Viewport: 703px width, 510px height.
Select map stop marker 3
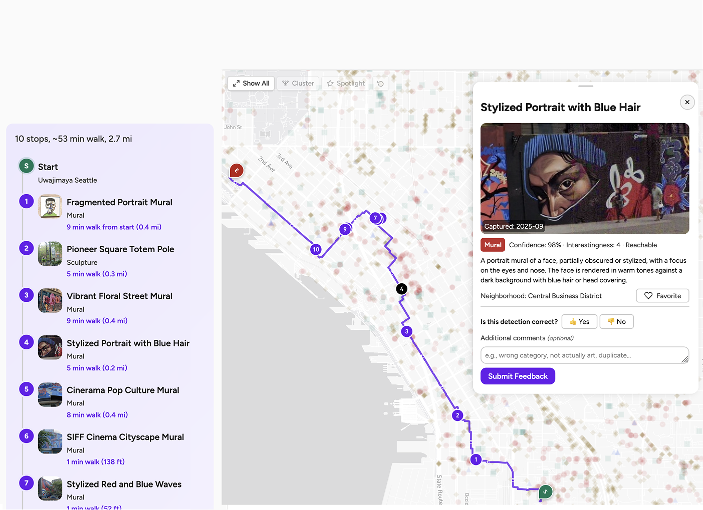(407, 331)
